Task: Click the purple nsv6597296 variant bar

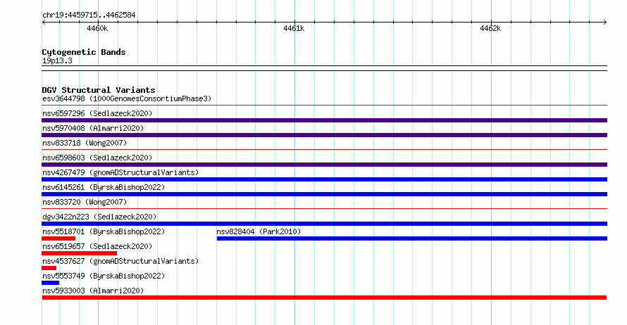Action: coord(324,120)
